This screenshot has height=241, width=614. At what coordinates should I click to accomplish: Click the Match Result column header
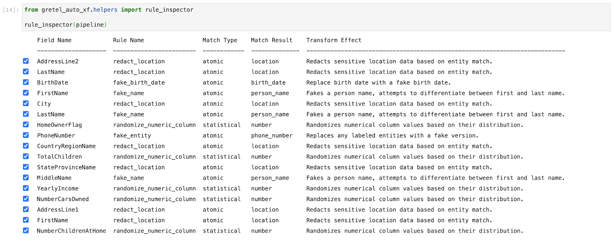tap(272, 40)
